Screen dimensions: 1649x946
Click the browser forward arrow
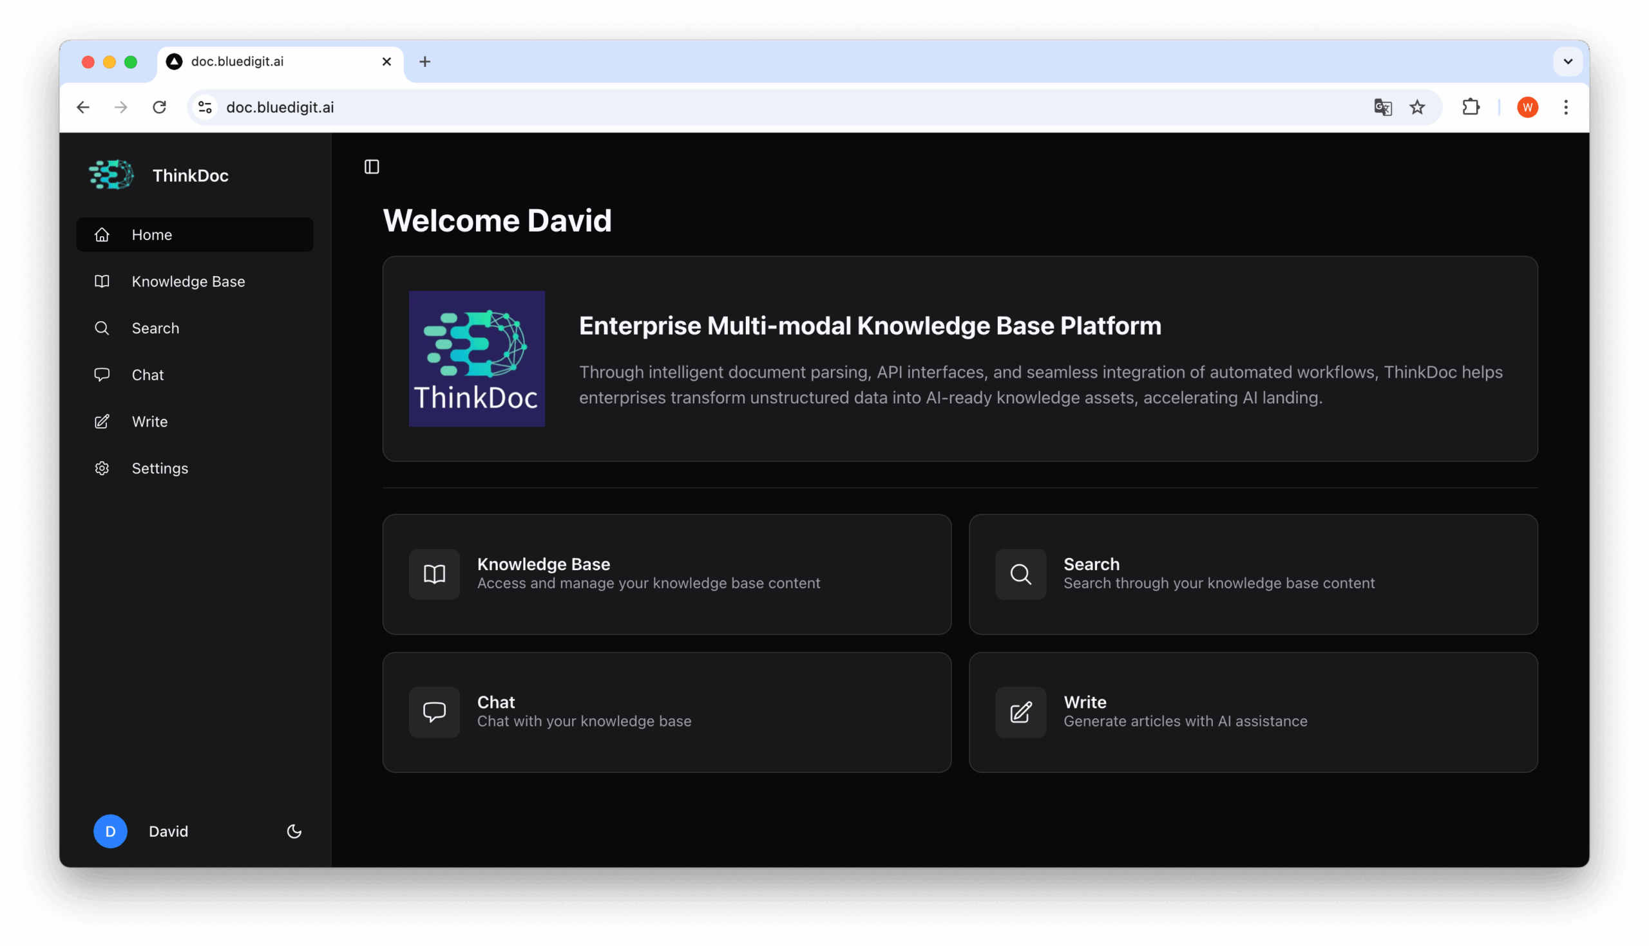(x=121, y=107)
